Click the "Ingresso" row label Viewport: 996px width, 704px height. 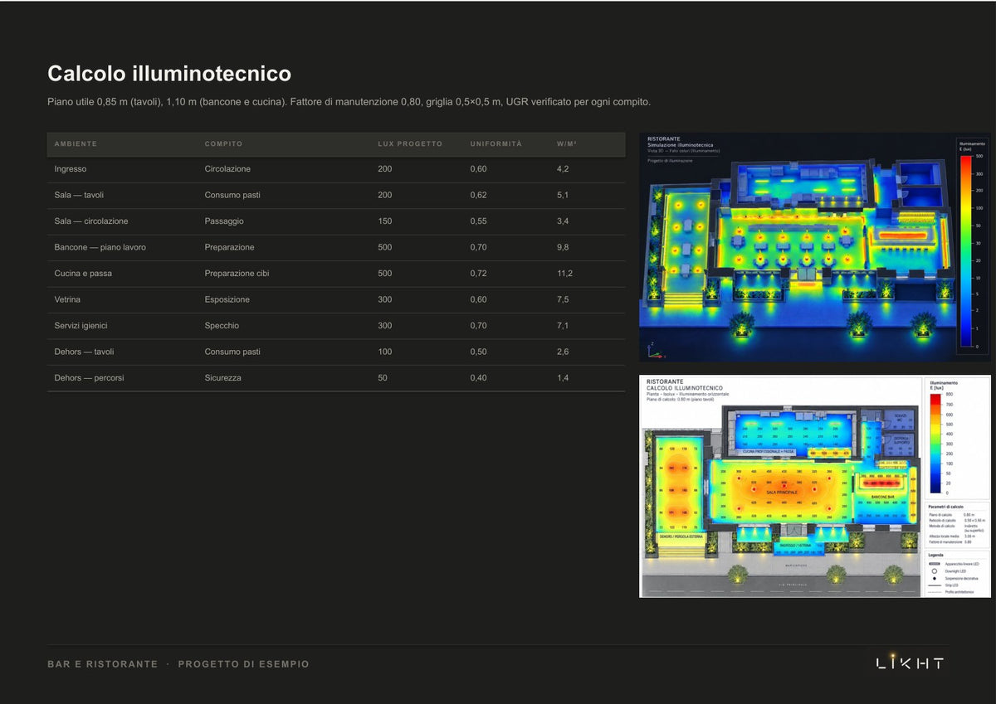[71, 169]
